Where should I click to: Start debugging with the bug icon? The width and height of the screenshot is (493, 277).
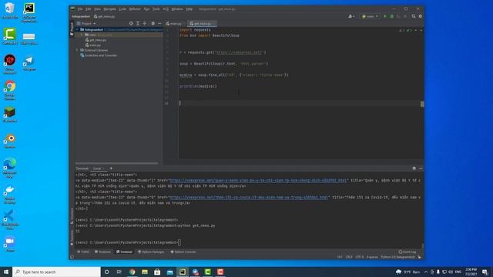[x=392, y=16]
